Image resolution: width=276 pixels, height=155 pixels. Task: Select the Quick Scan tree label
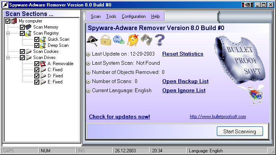pos(58,39)
